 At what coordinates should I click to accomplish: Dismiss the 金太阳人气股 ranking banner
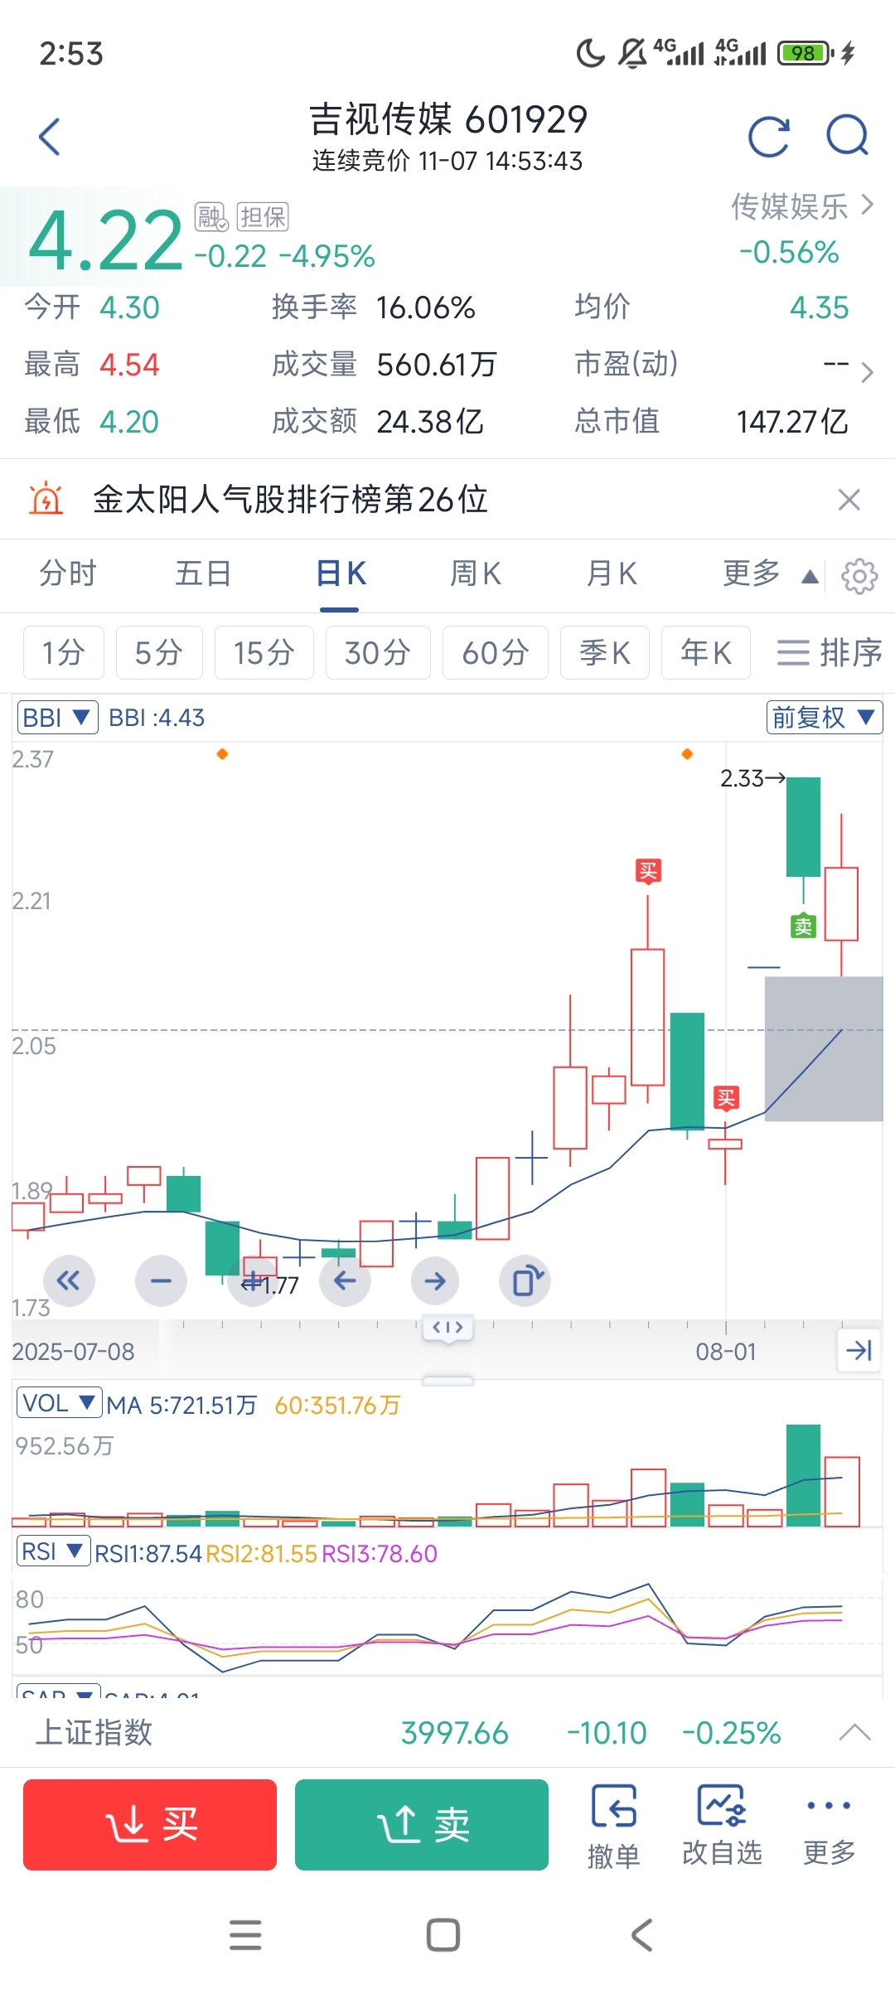tap(849, 500)
